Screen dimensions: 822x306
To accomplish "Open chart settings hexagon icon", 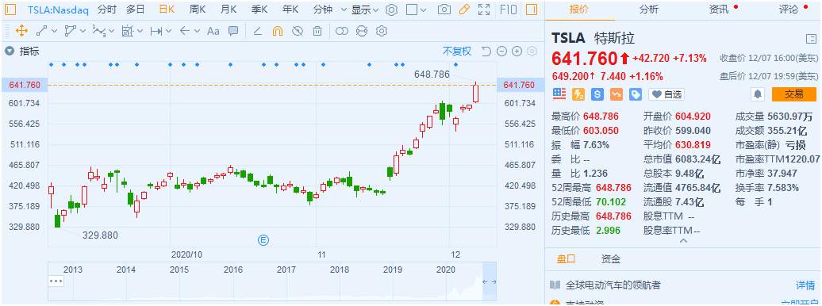I will pos(392,10).
